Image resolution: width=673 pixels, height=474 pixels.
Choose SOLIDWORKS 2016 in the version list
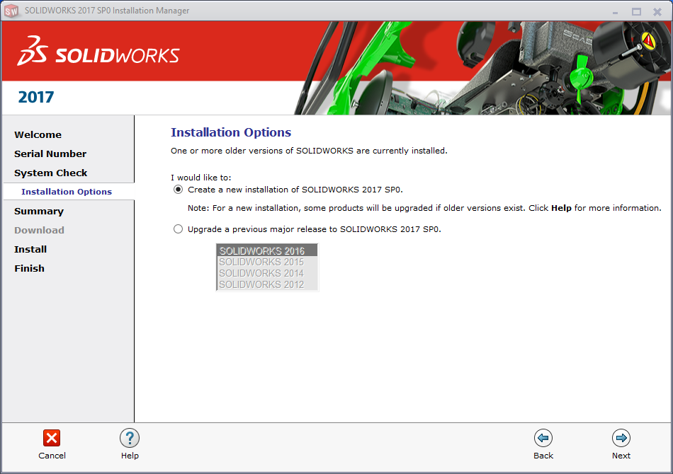point(267,250)
